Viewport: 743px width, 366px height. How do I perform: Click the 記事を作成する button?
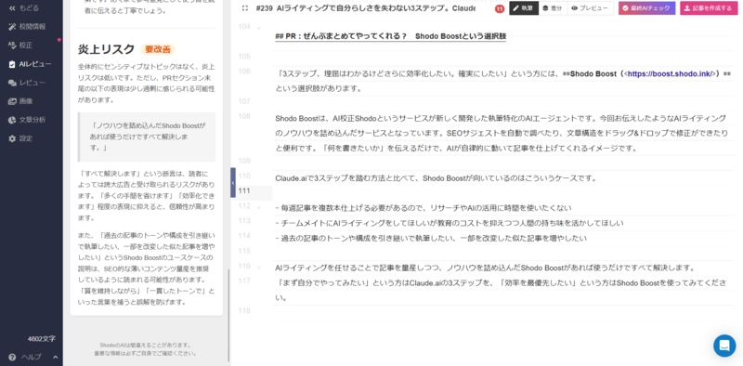click(x=709, y=8)
